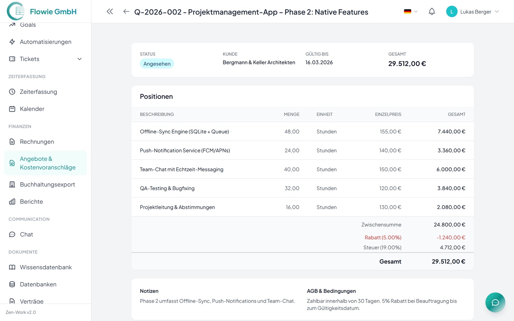Open Chat under Communication section
Image resolution: width=514 pixels, height=321 pixels.
[26, 234]
